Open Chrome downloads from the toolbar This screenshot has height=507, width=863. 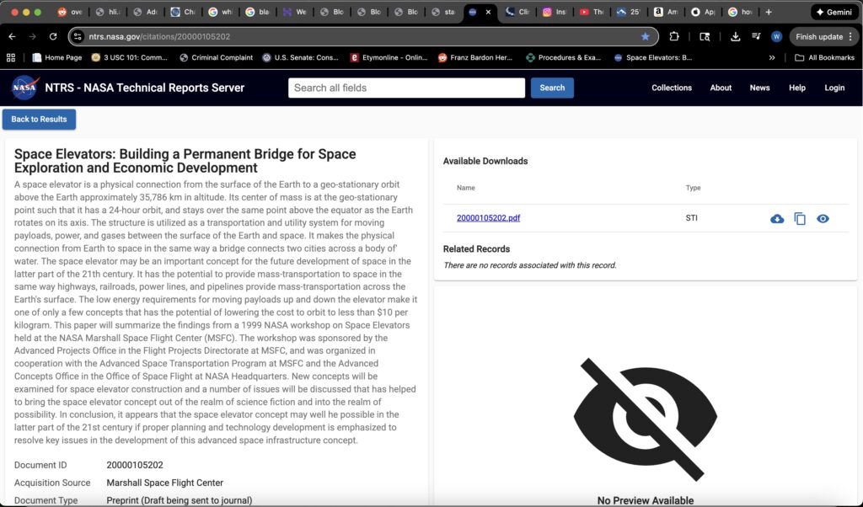735,37
